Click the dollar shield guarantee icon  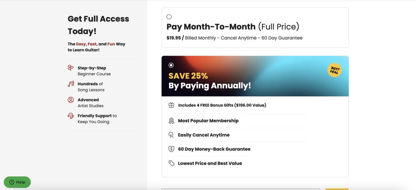click(x=171, y=149)
